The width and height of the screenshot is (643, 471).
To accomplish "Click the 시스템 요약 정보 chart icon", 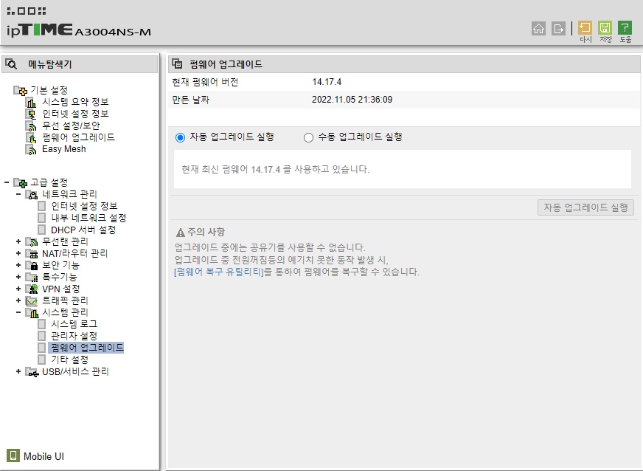I will [31, 103].
